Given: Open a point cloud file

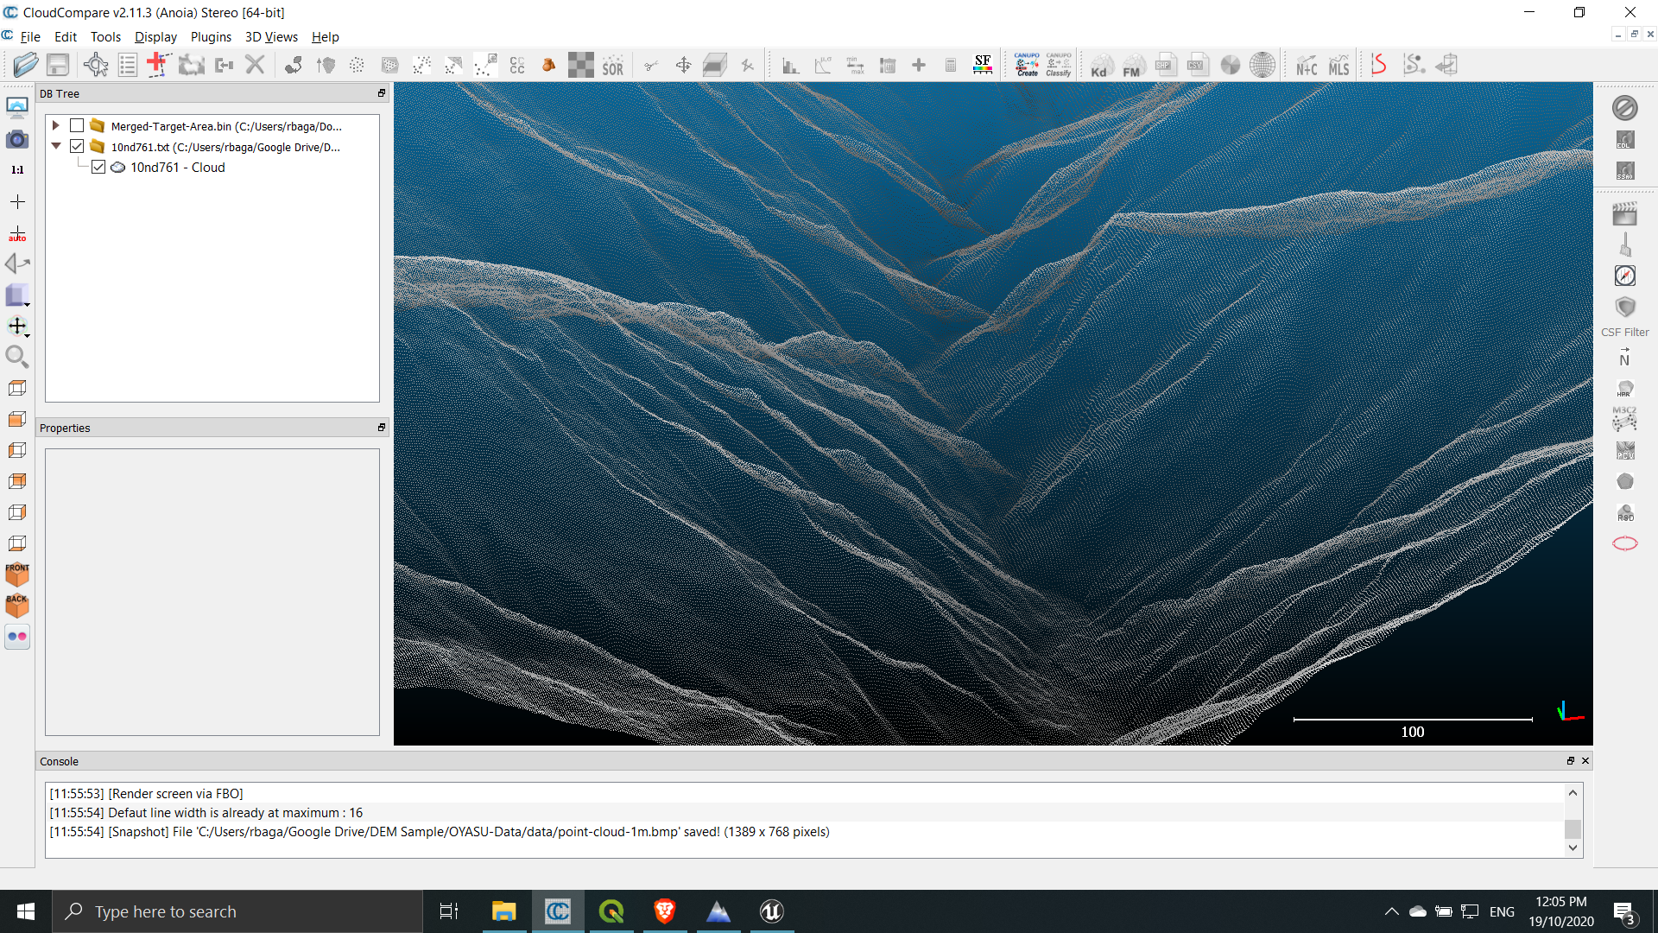Looking at the screenshot, I should tap(26, 64).
